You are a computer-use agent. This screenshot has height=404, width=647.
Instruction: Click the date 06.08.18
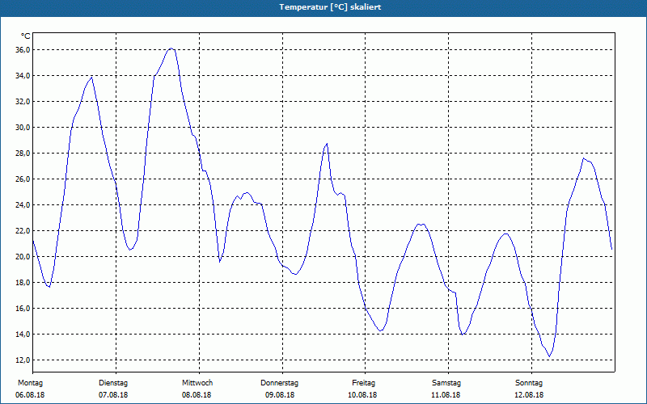tap(30, 395)
